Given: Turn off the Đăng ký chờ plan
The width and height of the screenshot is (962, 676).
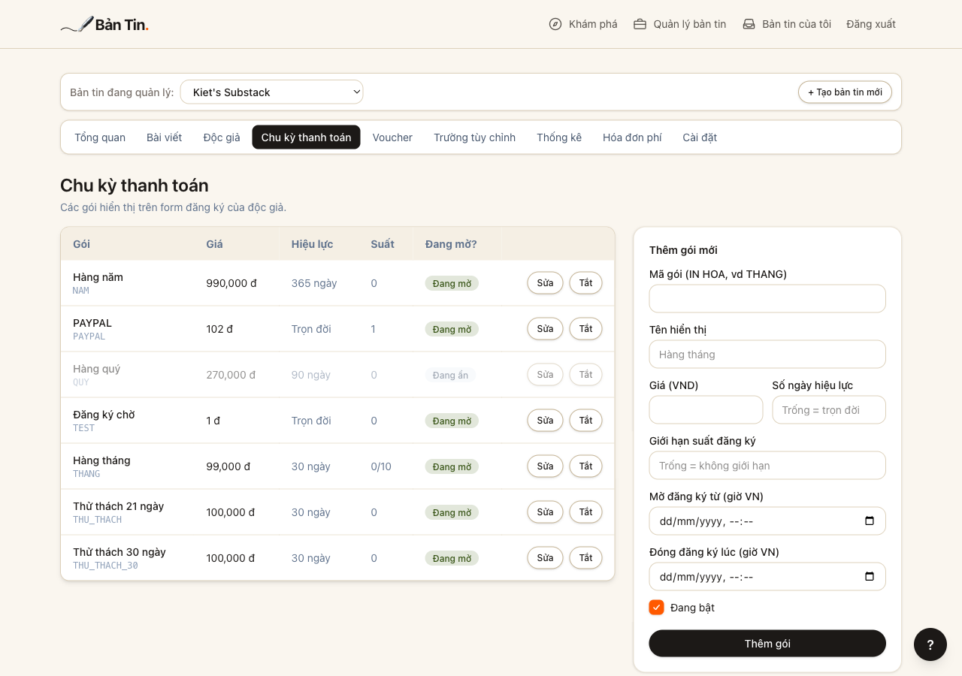Looking at the screenshot, I should [x=585, y=421].
